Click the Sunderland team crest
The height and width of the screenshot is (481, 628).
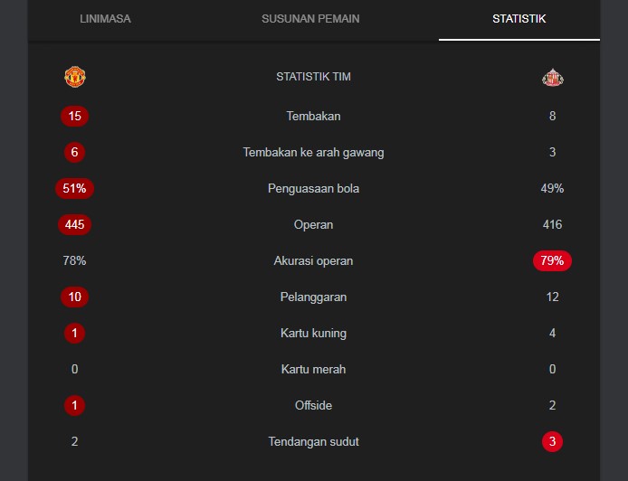tap(552, 78)
